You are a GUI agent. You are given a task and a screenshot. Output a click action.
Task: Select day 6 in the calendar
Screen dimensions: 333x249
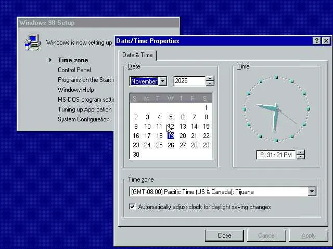183,117
